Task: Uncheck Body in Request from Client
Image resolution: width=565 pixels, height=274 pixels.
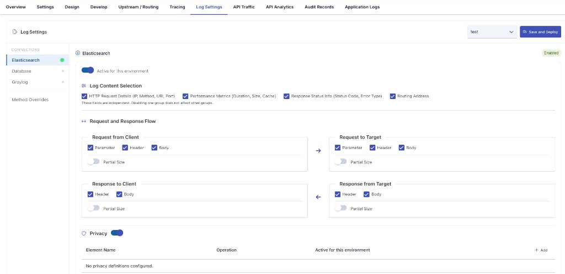Action: (154, 147)
